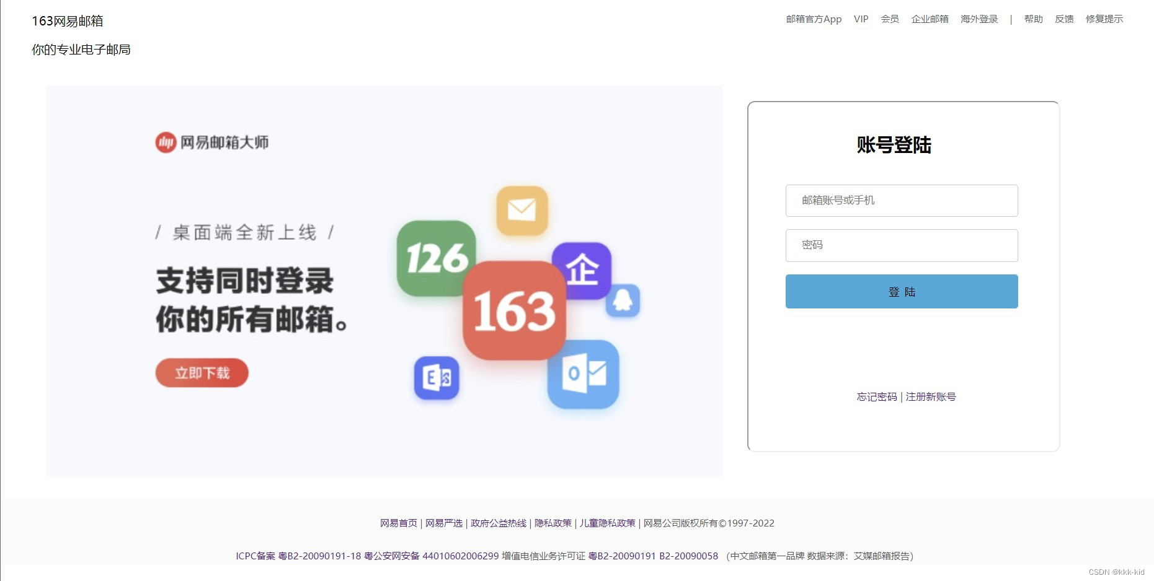Image resolution: width=1154 pixels, height=581 pixels.
Task: Click the blue Outlook icon
Action: point(584,374)
